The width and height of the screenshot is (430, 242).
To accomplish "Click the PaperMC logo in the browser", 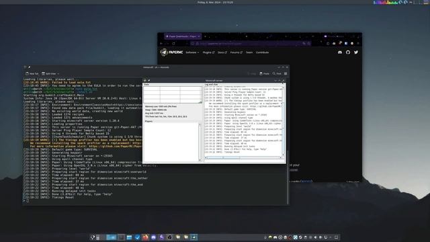I will [171, 52].
